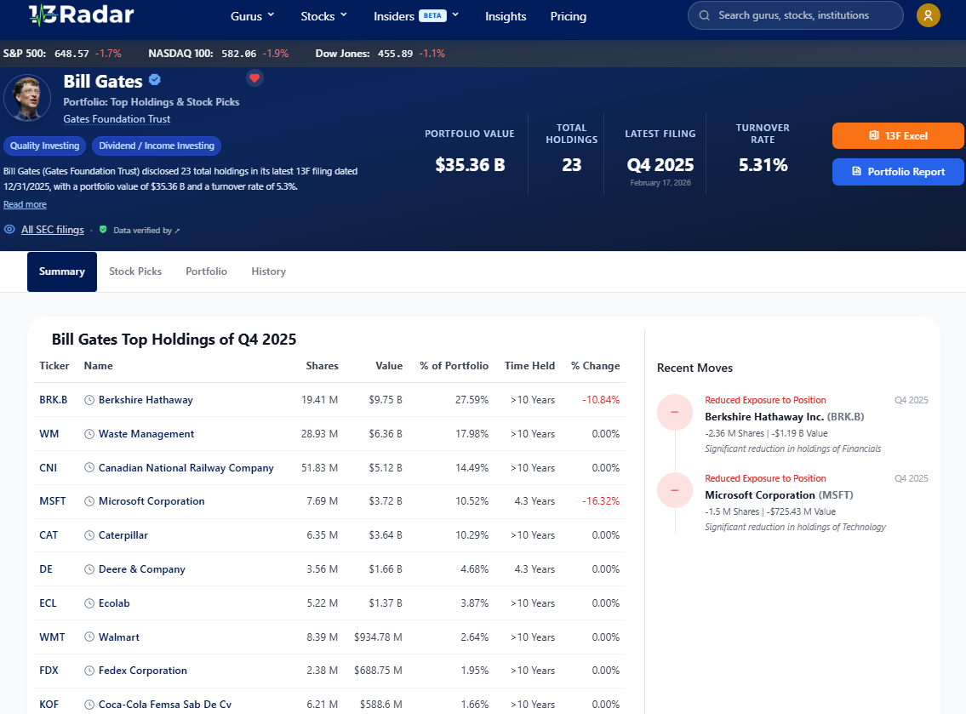Click the clock icon beside Caterpillar
Screen dimensions: 966x714
pyautogui.click(x=89, y=535)
